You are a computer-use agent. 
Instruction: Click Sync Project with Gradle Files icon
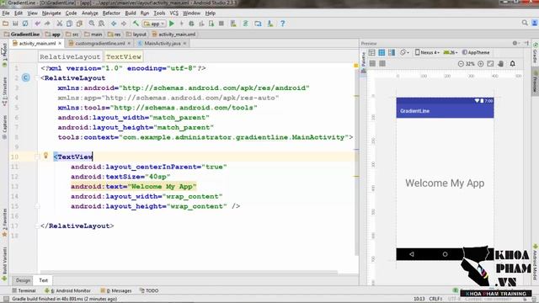[x=246, y=24]
